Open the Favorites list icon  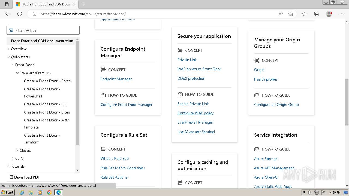[x=304, y=14]
